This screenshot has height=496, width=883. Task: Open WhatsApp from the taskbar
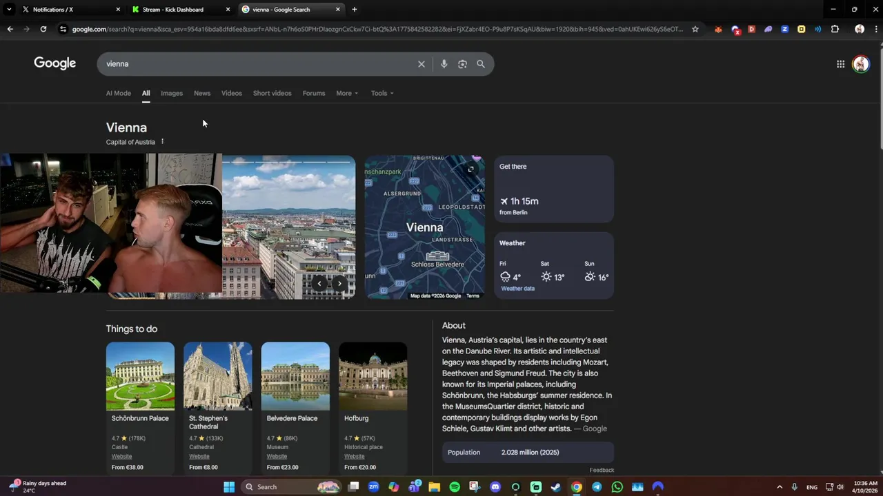point(617,487)
